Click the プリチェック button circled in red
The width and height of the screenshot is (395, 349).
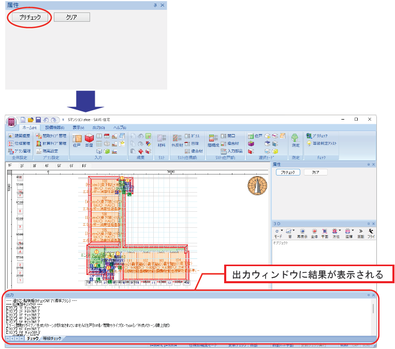click(30, 17)
